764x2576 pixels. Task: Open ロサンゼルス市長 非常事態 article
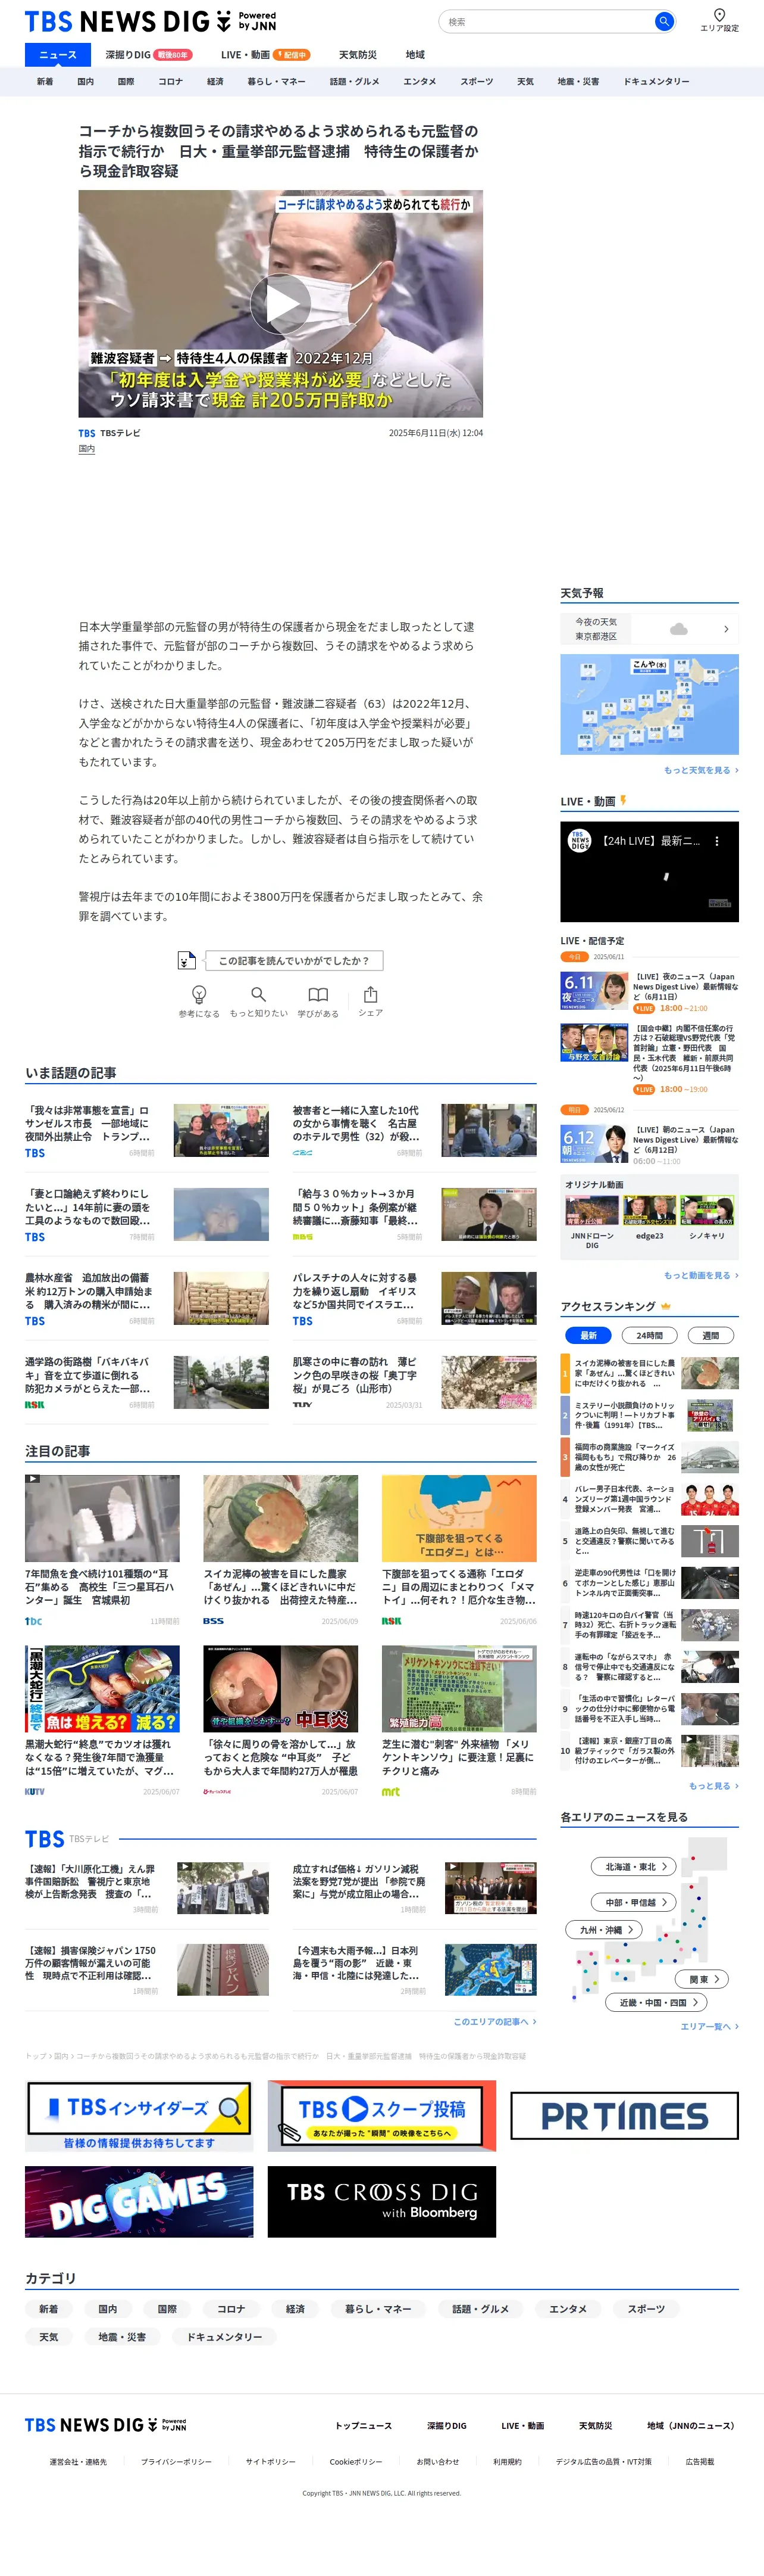click(x=147, y=1130)
